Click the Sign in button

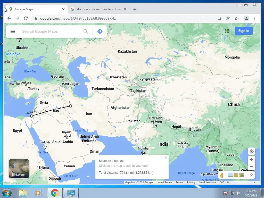coord(244,31)
